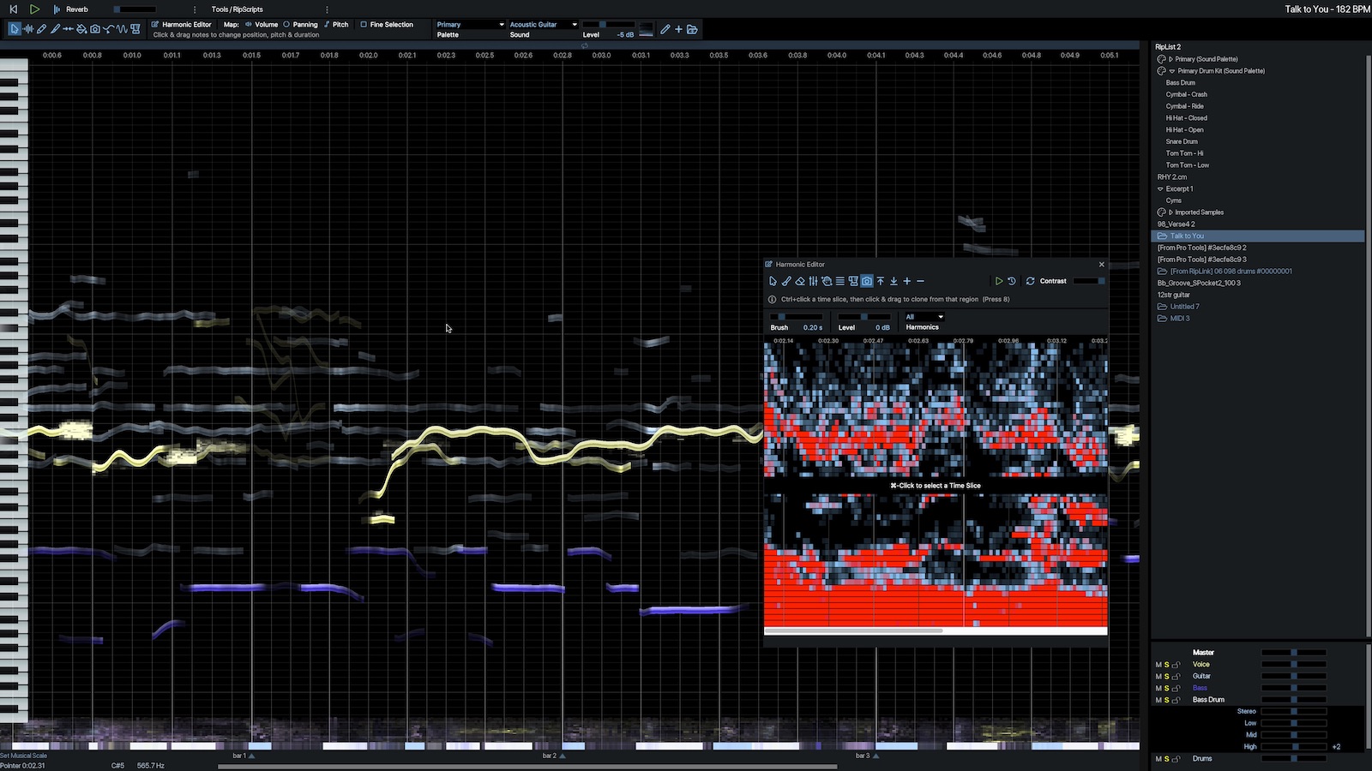Solo the Guitar track

coord(1166,676)
